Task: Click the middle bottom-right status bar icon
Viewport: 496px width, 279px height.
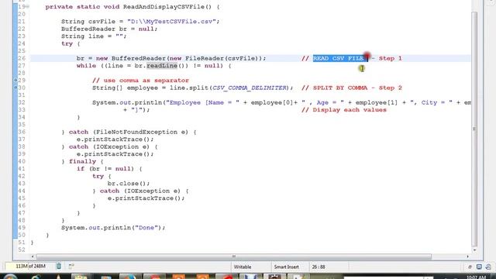Action: (479, 267)
